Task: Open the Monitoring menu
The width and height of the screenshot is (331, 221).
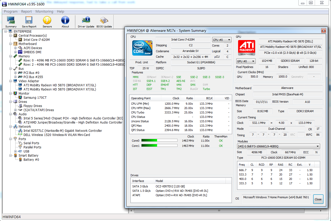Action: click(44, 11)
